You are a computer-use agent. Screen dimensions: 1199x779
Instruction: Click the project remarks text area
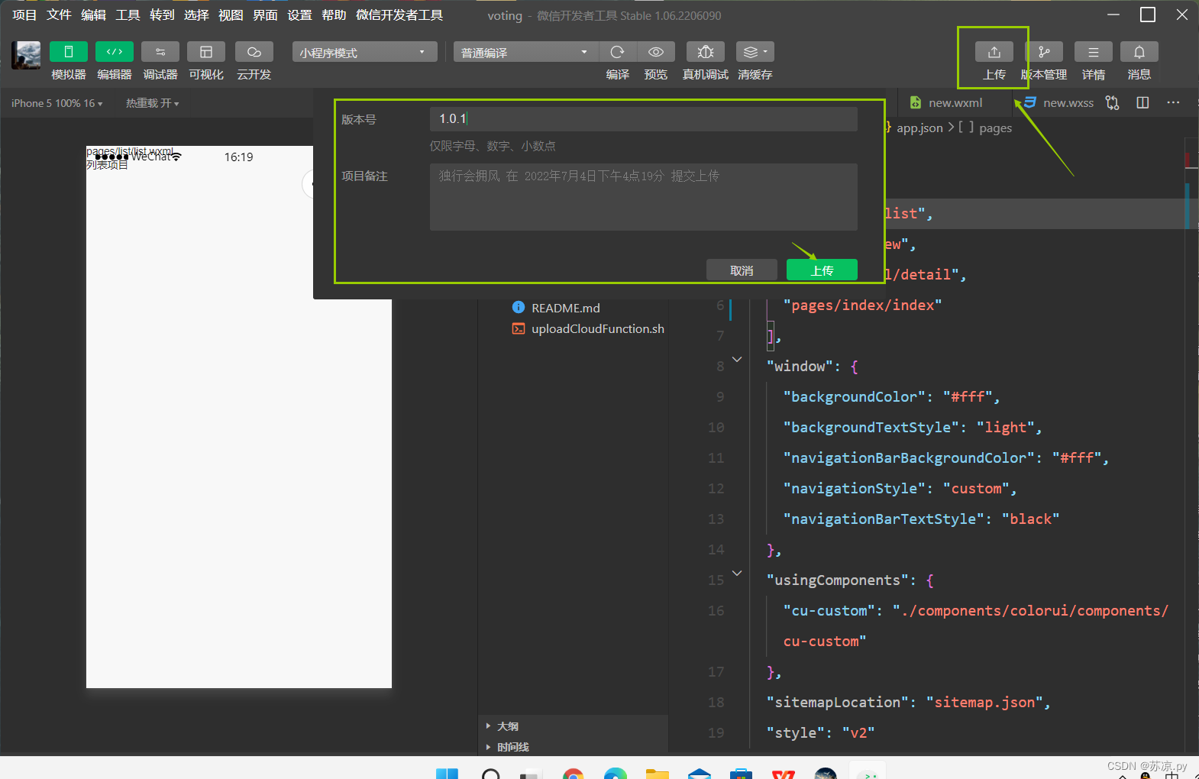(x=643, y=197)
